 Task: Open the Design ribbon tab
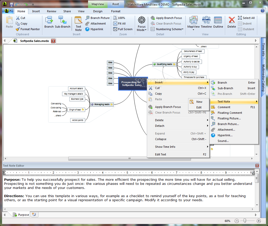pyautogui.click(x=98, y=11)
